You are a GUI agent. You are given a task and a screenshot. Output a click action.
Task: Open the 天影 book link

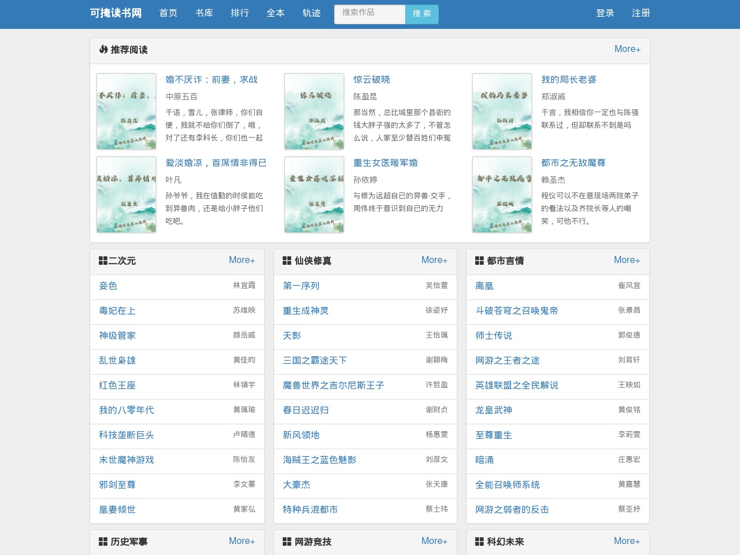[x=292, y=335]
